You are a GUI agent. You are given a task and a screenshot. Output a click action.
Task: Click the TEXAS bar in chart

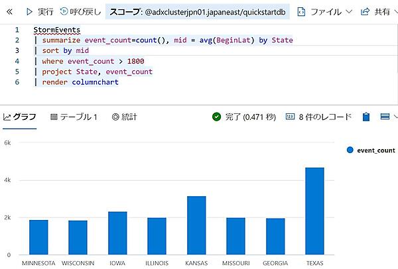[x=314, y=211]
